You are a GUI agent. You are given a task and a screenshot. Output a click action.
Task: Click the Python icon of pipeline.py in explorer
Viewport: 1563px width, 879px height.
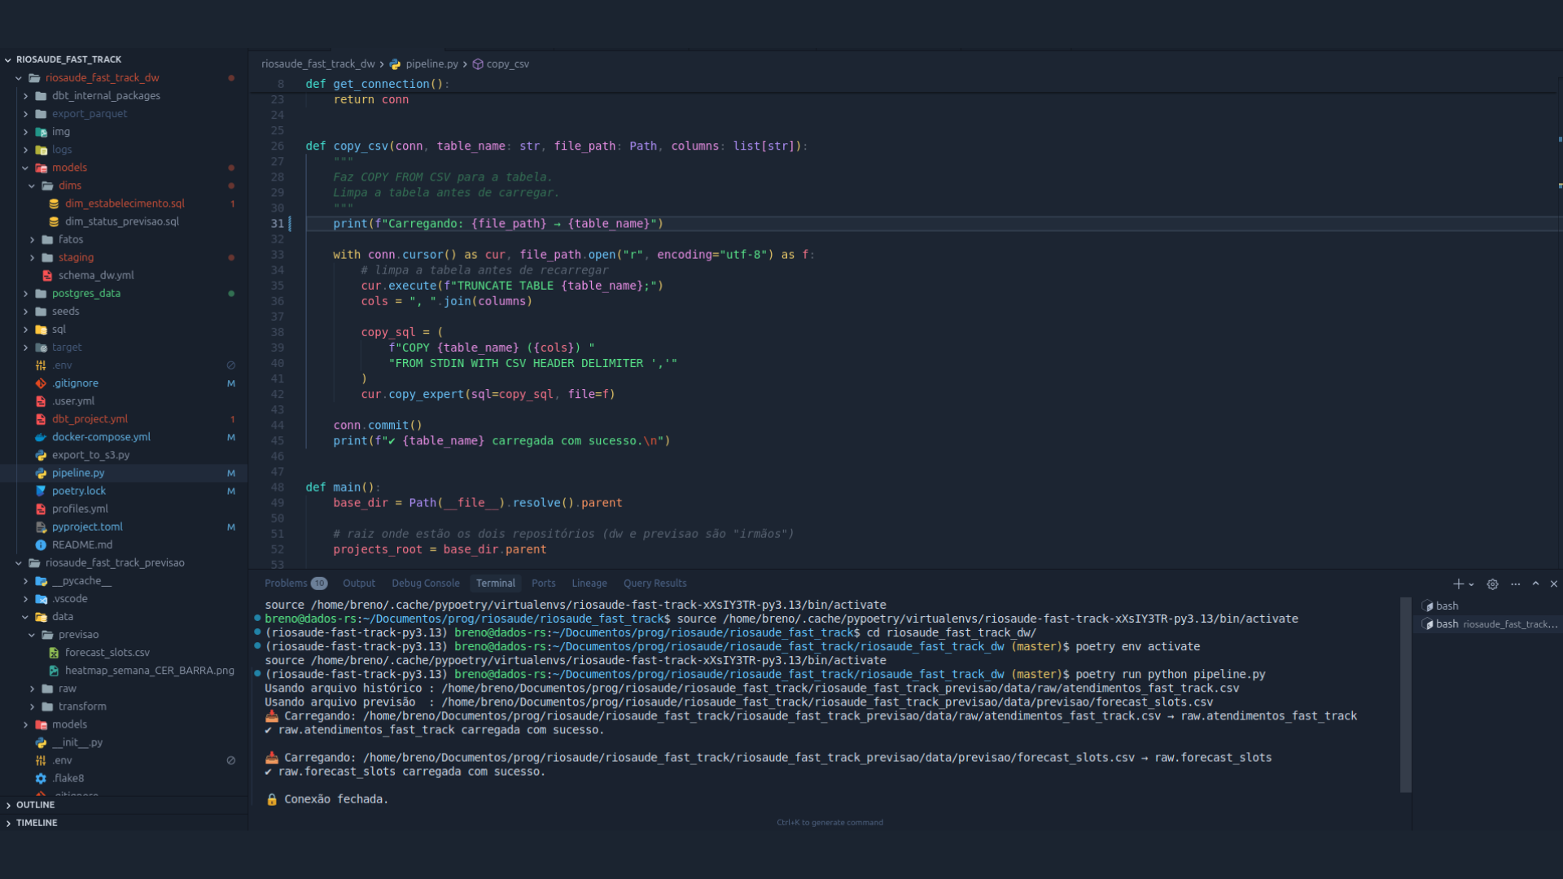(41, 473)
